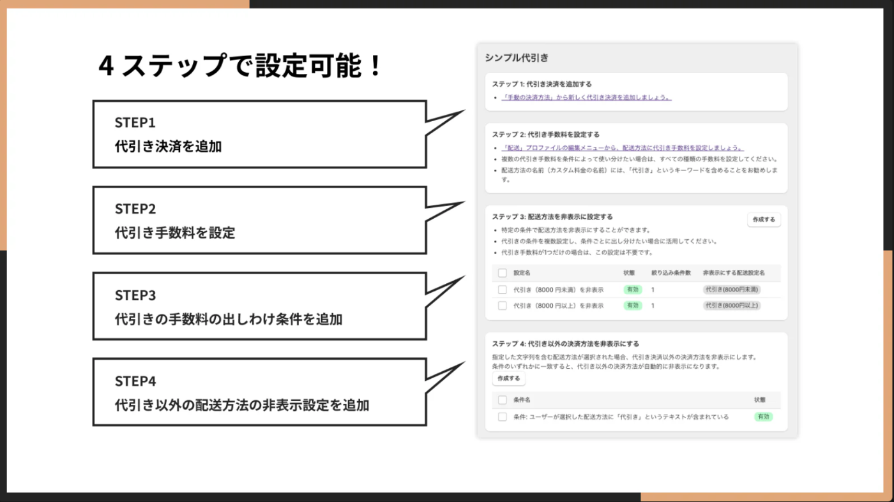Click 有効 badge in the 8000 円以上 row
The image size is (894, 502).
coord(633,306)
